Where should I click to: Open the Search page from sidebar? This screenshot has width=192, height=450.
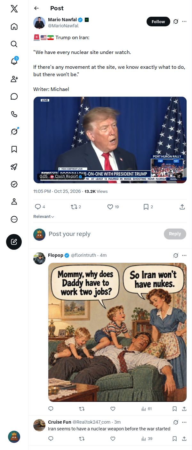(x=14, y=44)
